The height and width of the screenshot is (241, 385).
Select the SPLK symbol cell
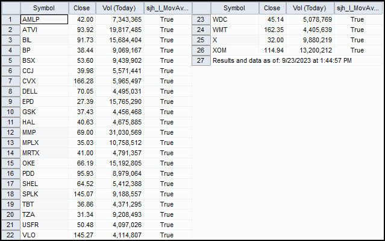[x=44, y=194]
